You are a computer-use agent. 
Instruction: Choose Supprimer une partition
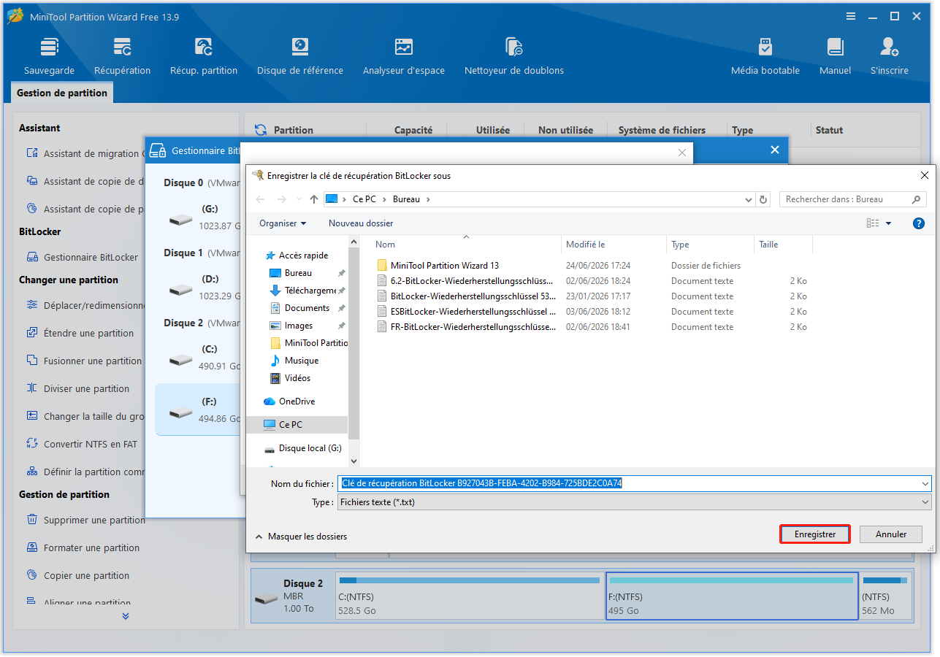(x=85, y=520)
